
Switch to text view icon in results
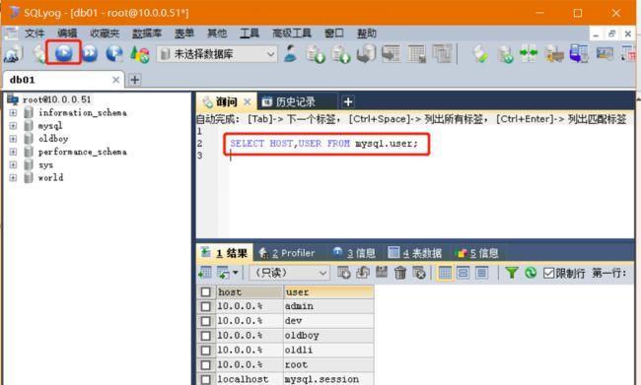[482, 273]
